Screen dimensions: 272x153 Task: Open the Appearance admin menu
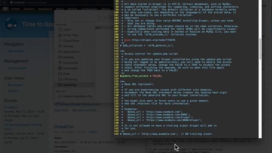(x=45, y=9)
